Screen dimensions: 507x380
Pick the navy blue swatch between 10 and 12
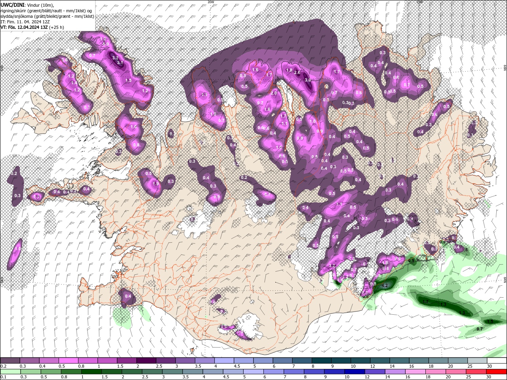tap(354, 372)
